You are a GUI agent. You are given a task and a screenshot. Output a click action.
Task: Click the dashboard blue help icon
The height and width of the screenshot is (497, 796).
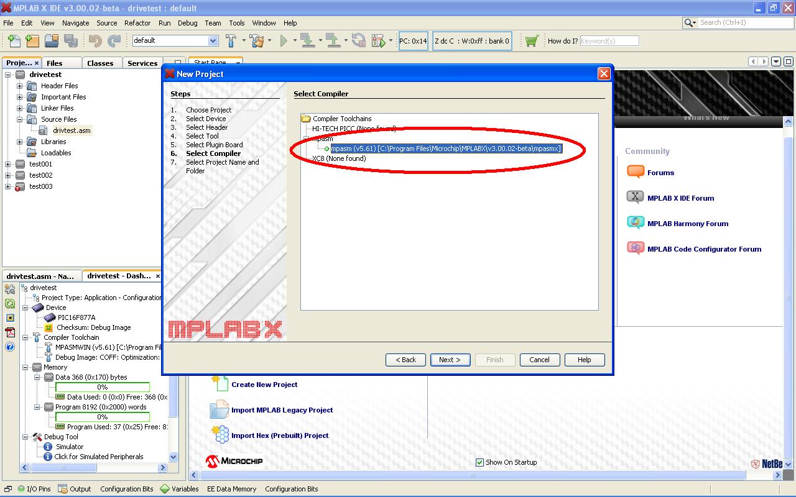click(x=10, y=347)
